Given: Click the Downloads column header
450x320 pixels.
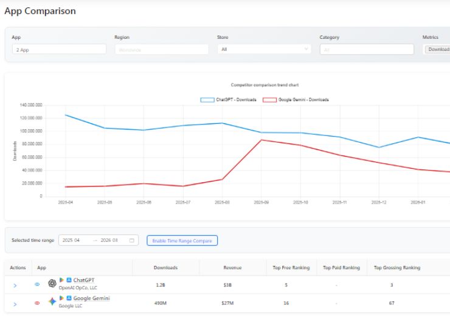Looking at the screenshot, I should point(165,268).
